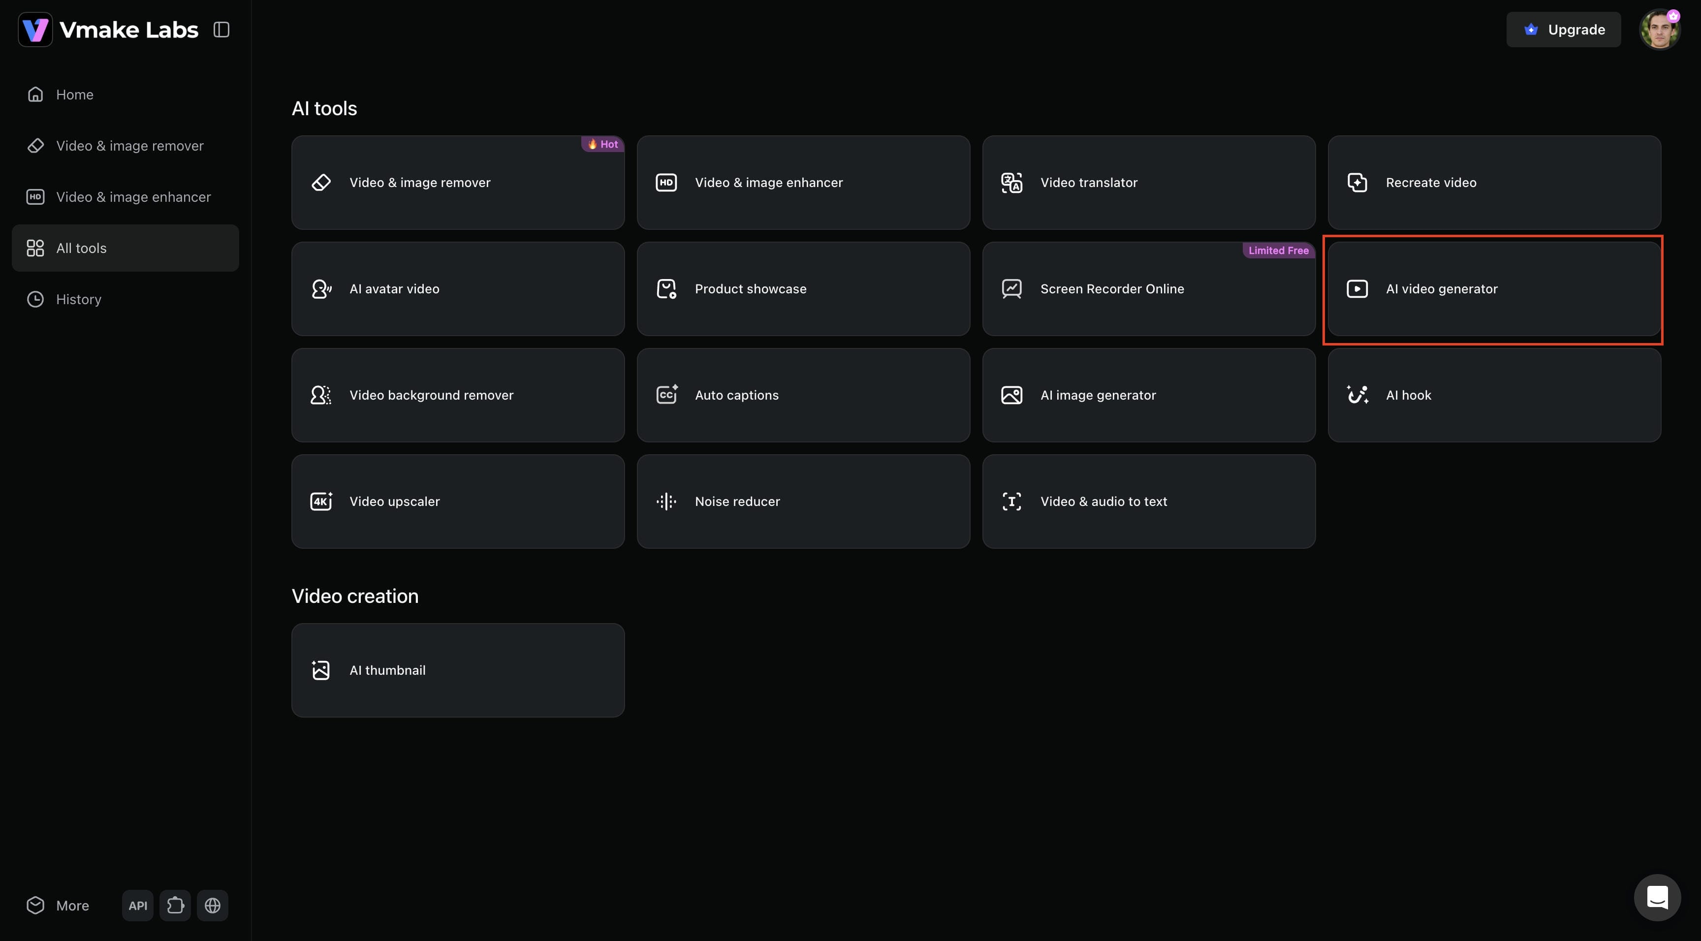
Task: Click the AI tools section heading
Action: tap(324, 108)
